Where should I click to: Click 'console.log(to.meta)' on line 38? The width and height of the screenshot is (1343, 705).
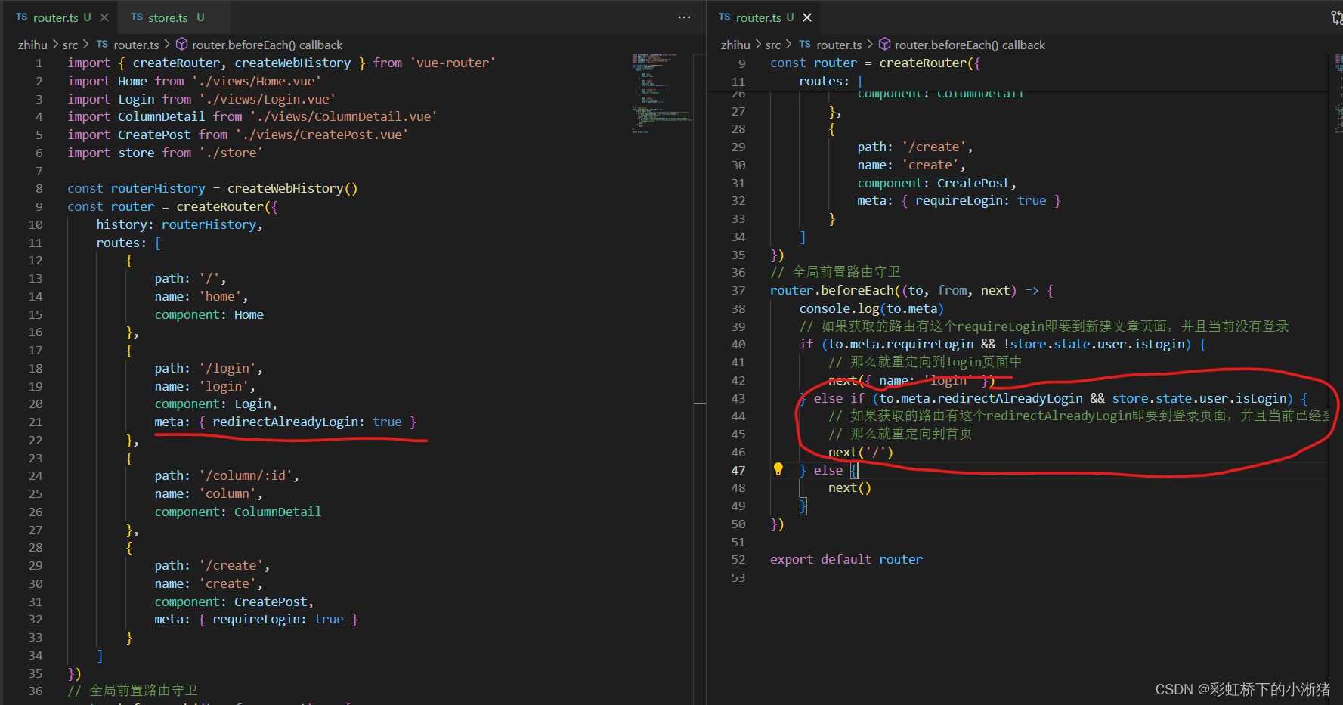point(871,309)
